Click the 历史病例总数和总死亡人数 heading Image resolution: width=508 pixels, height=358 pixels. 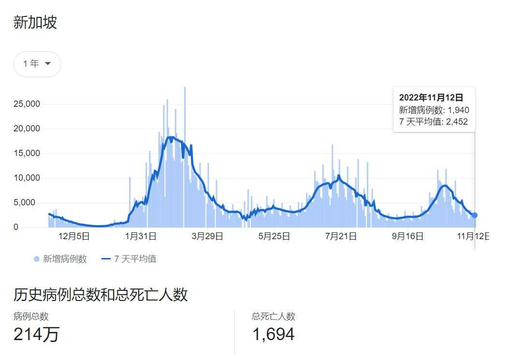[101, 294]
